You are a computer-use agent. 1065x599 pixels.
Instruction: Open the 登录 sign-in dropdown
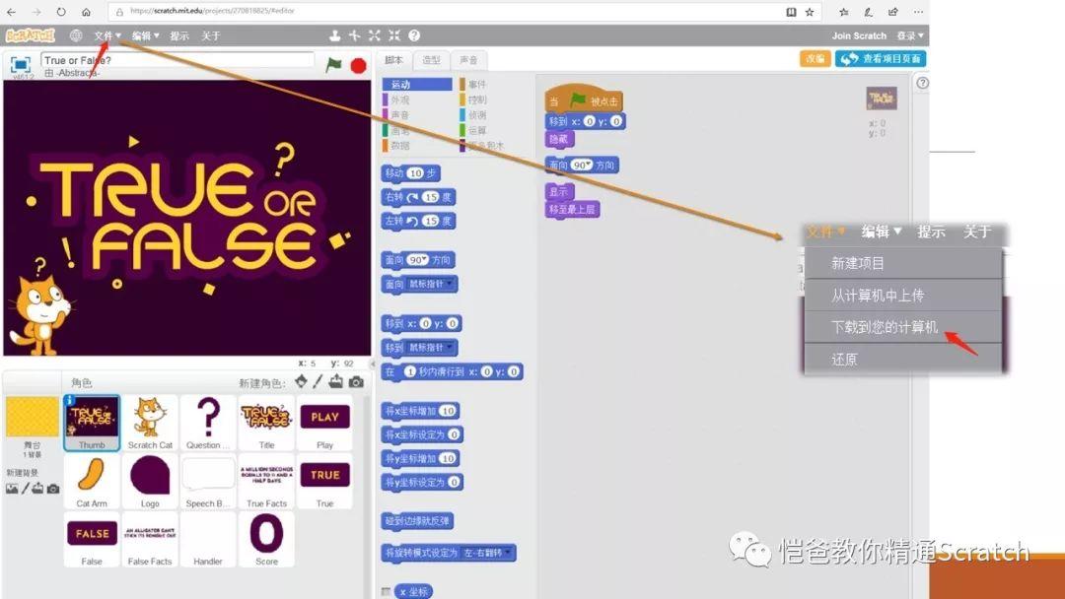[910, 35]
